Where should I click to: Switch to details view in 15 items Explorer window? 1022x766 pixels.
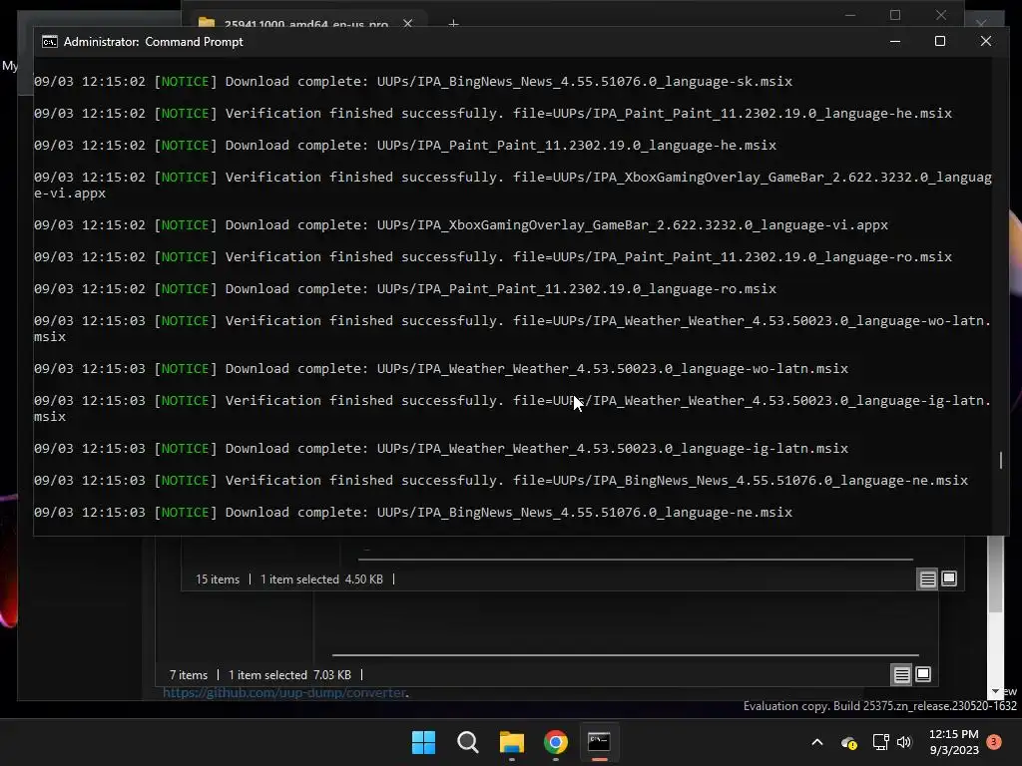click(927, 578)
